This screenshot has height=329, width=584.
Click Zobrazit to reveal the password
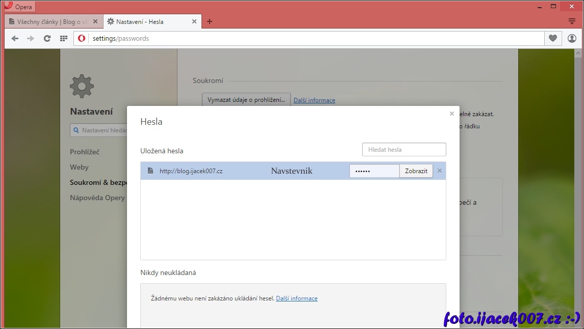[416, 171]
